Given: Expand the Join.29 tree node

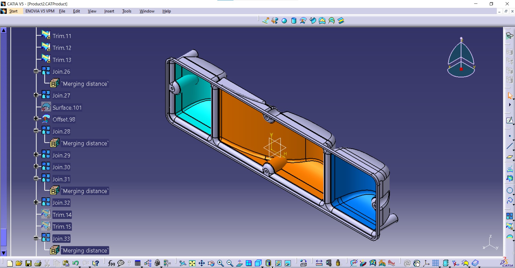Looking at the screenshot, I should (x=36, y=155).
